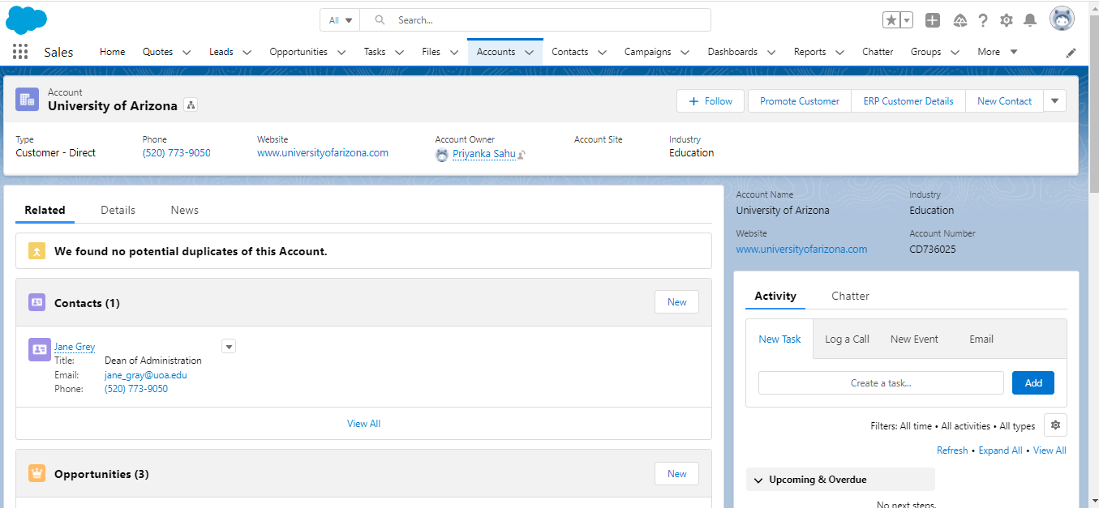View the notifications bell
The height and width of the screenshot is (508, 1099).
pyautogui.click(x=1030, y=20)
